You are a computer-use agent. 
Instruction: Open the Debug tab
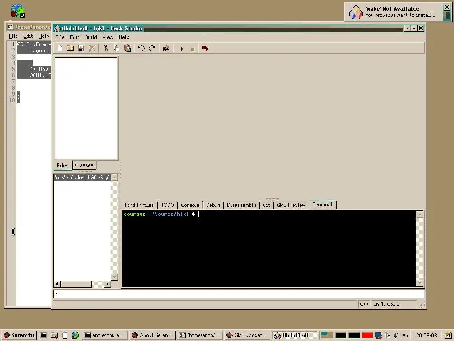coord(213,205)
